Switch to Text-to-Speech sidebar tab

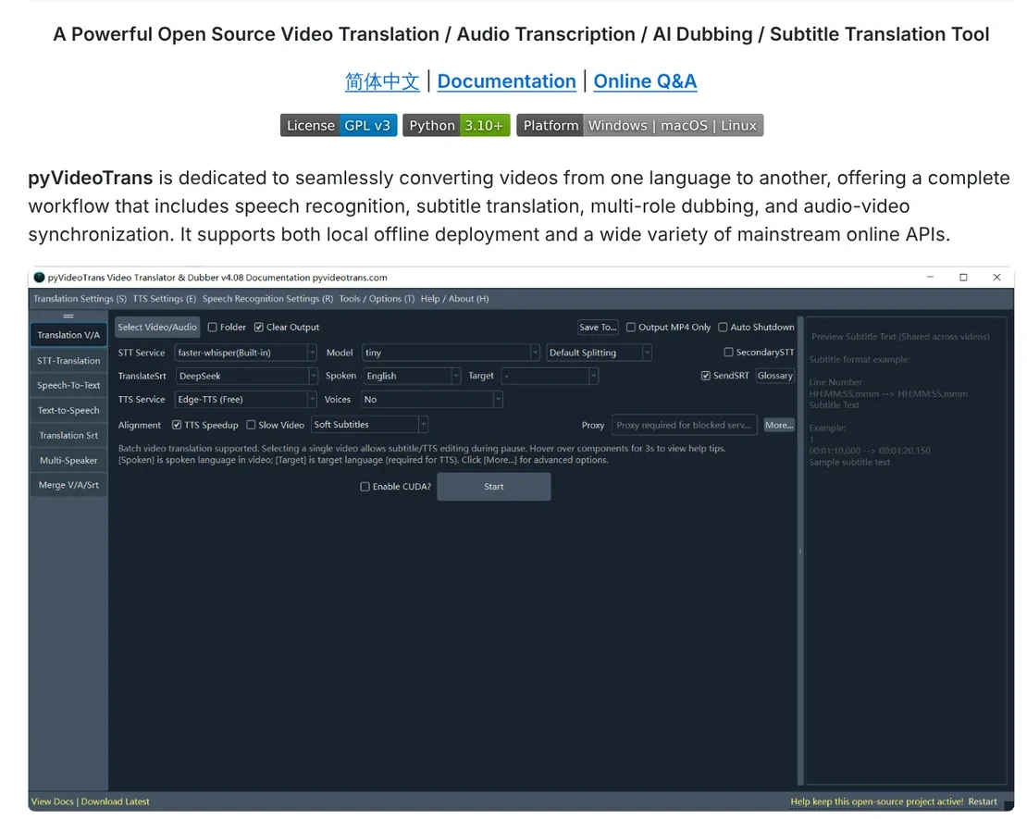click(68, 410)
